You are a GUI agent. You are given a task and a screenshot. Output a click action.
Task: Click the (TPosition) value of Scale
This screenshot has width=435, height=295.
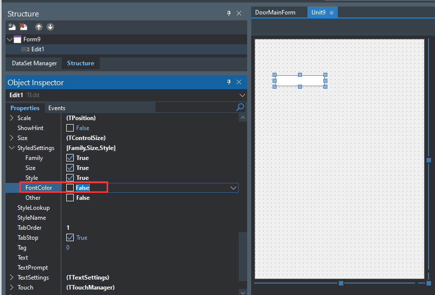(x=81, y=118)
